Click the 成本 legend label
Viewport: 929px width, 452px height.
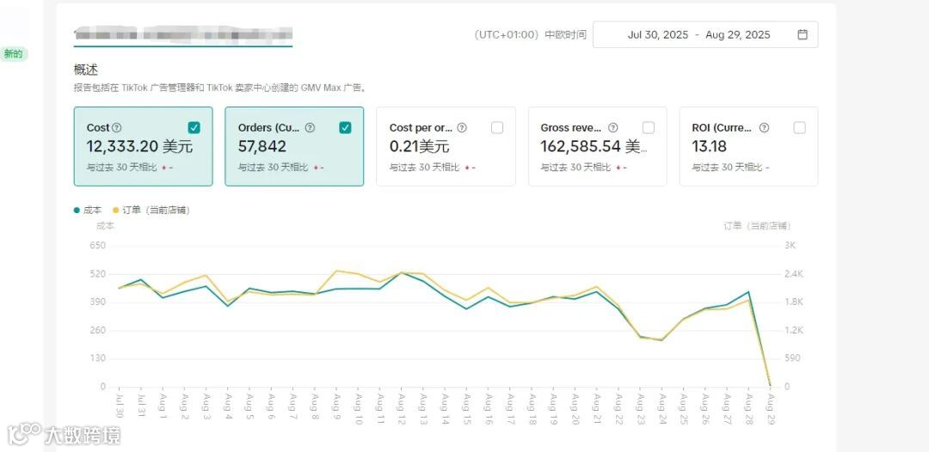tap(92, 210)
